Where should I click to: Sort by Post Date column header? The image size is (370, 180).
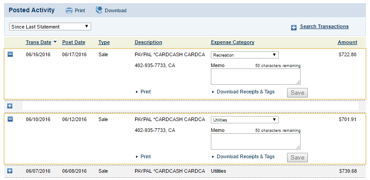(73, 42)
